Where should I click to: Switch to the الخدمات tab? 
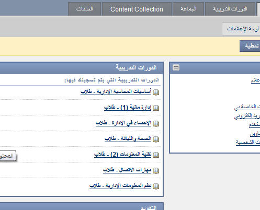pos(84,9)
